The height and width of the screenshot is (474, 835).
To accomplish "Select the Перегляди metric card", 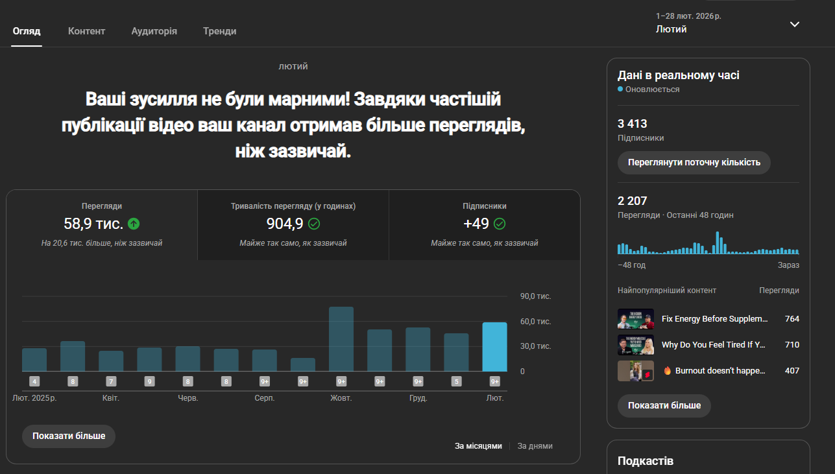I will (x=102, y=225).
